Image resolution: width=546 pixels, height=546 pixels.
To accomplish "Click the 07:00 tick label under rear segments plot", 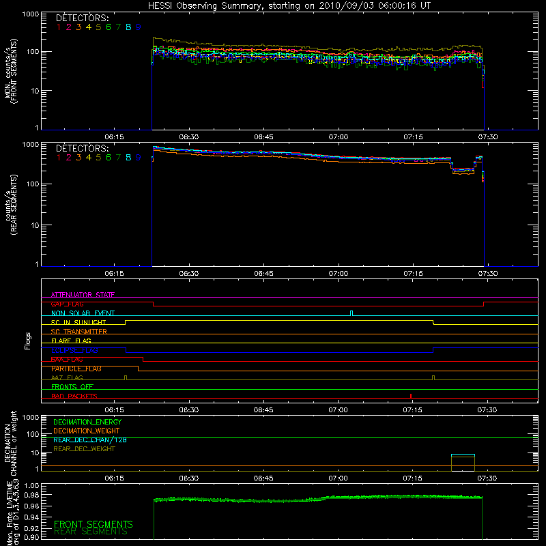I will (x=339, y=274).
